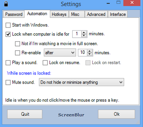The image size is (143, 127).
Task: Click the idle minutes field showing 1
Action: coord(77,34)
